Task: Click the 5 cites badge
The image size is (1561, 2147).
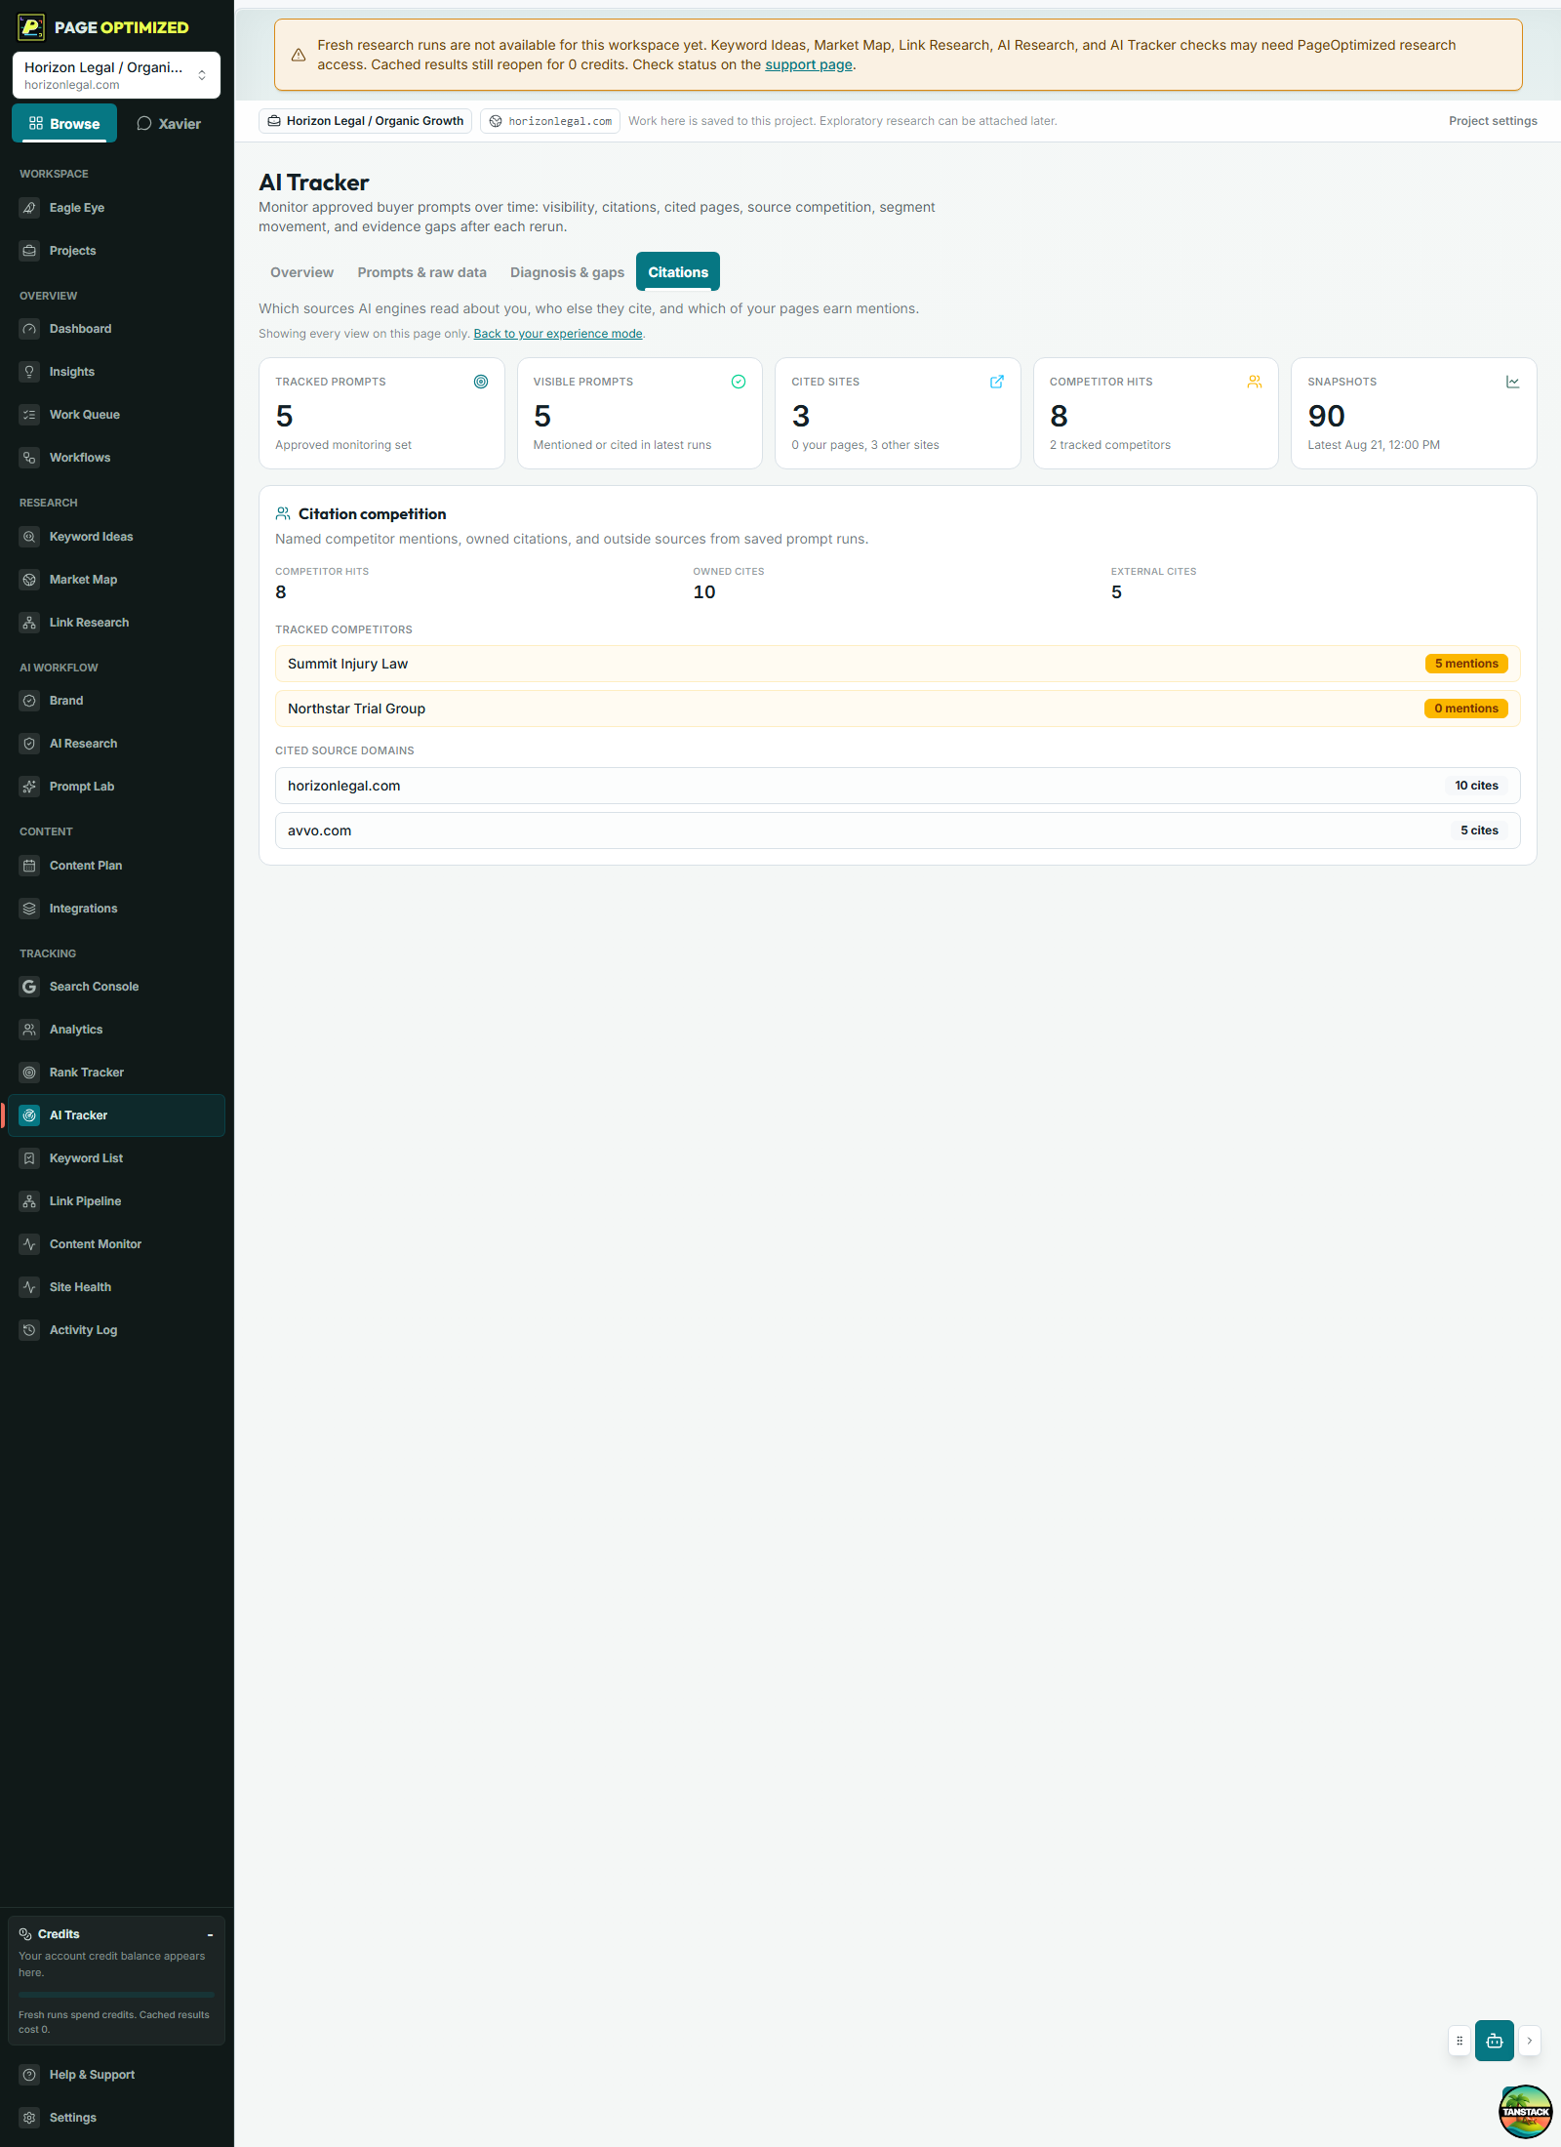Action: (x=1479, y=830)
